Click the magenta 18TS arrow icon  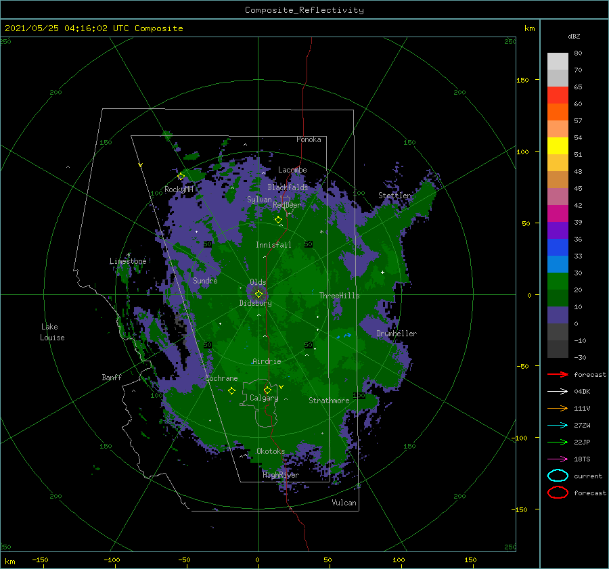coord(558,459)
